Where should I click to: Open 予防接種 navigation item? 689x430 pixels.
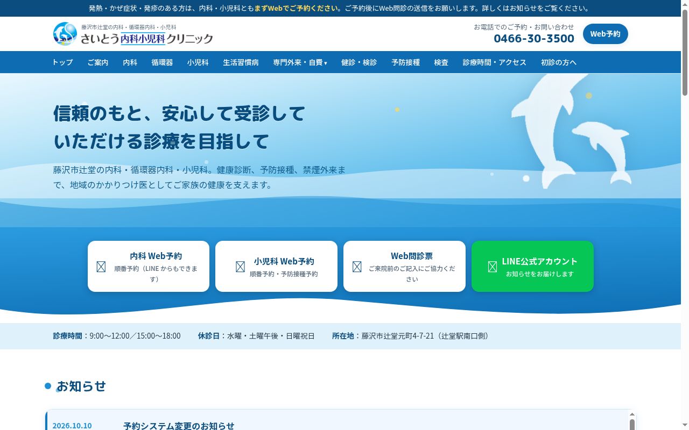(x=405, y=62)
